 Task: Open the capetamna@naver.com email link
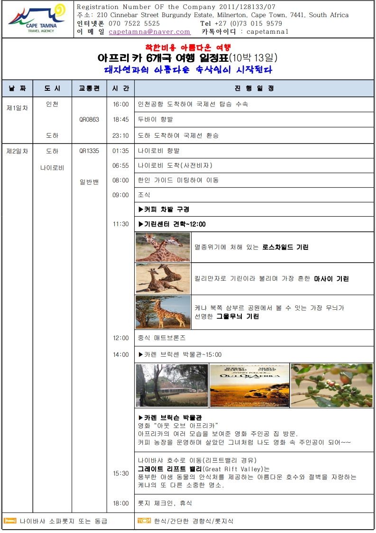click(x=149, y=32)
